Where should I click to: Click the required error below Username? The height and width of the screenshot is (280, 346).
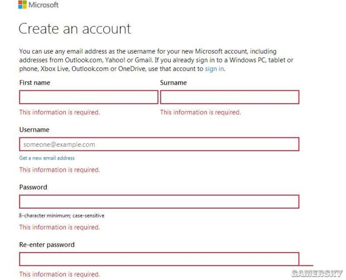[x=60, y=170]
